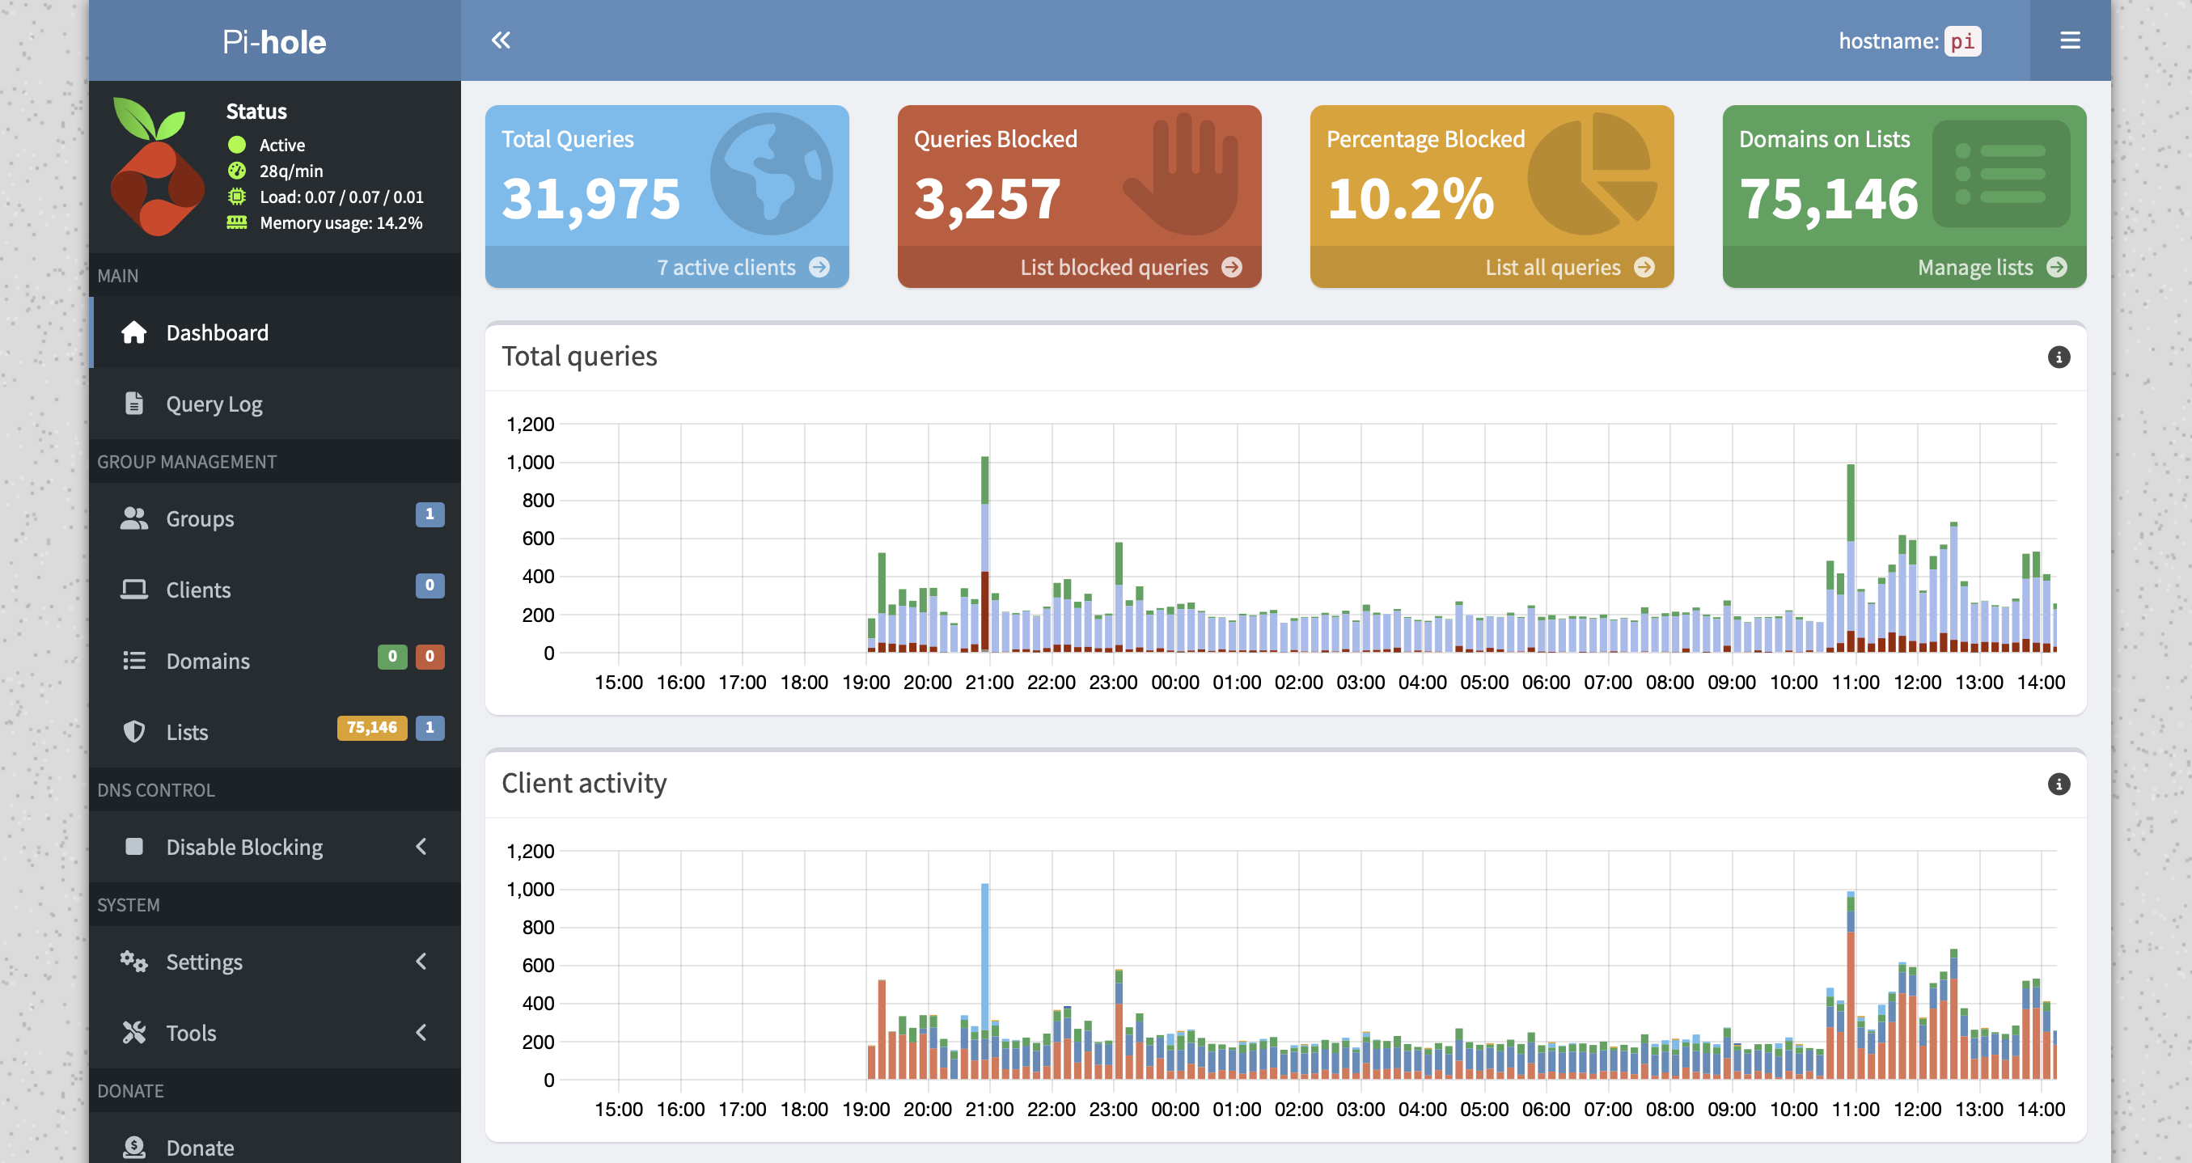This screenshot has height=1163, width=2192.
Task: Select the Clients monitor icon
Action: (x=135, y=589)
